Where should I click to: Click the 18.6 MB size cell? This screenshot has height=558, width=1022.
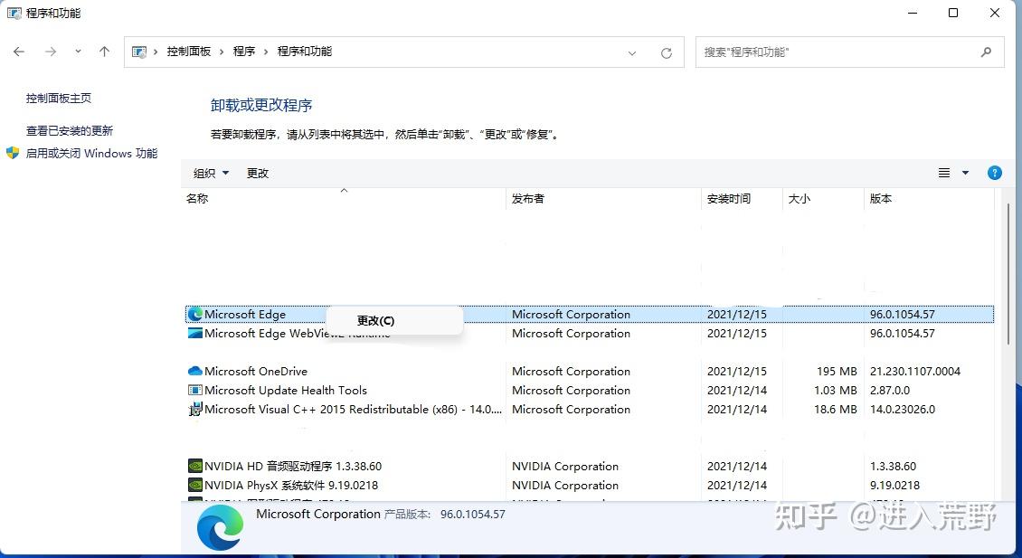pyautogui.click(x=836, y=410)
